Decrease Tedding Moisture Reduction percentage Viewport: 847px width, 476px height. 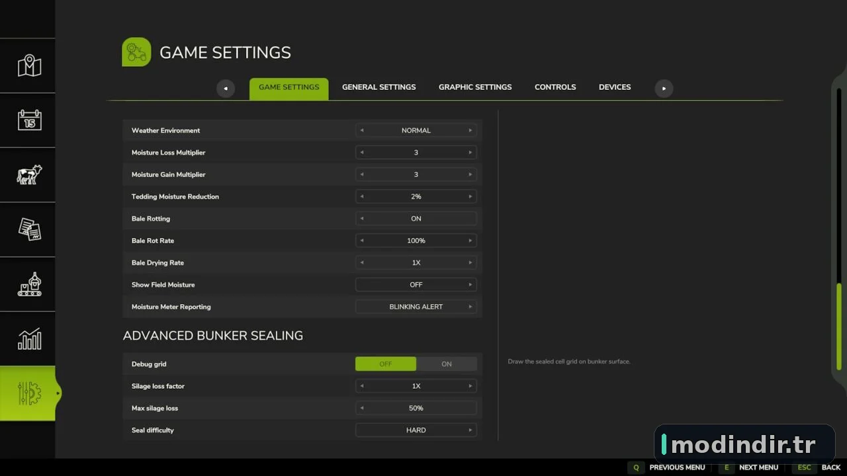[x=361, y=196]
